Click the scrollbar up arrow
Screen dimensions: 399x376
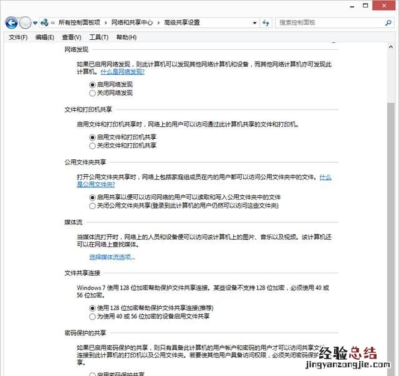click(x=391, y=47)
